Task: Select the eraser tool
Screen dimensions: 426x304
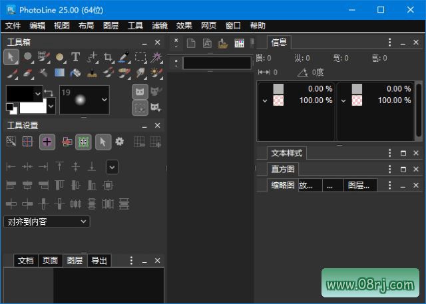Action: click(x=27, y=73)
